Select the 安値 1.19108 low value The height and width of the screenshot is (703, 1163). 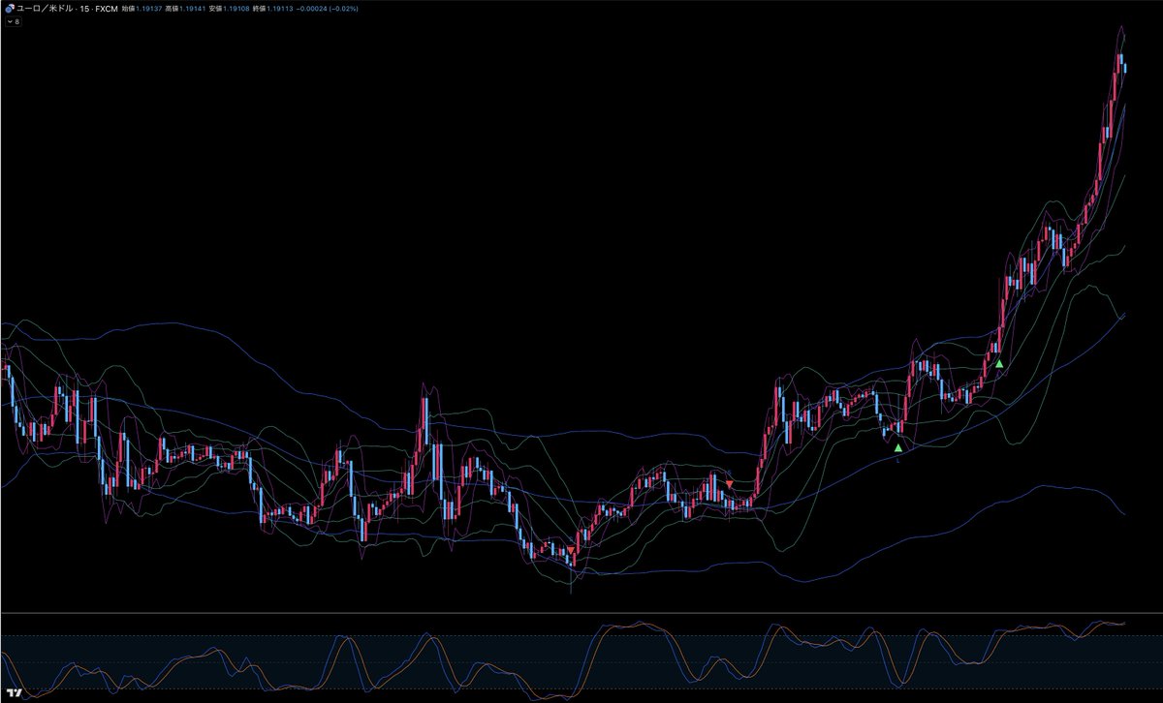[228, 8]
